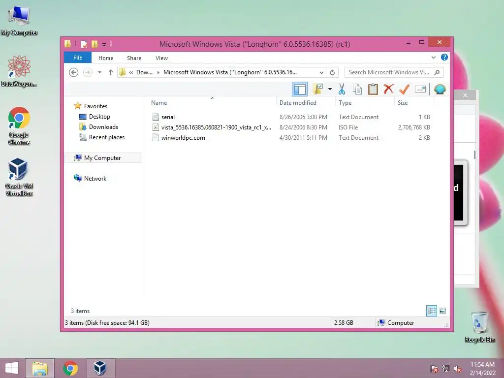Click File Explorer on the taskbar
The image size is (504, 378).
point(40,368)
